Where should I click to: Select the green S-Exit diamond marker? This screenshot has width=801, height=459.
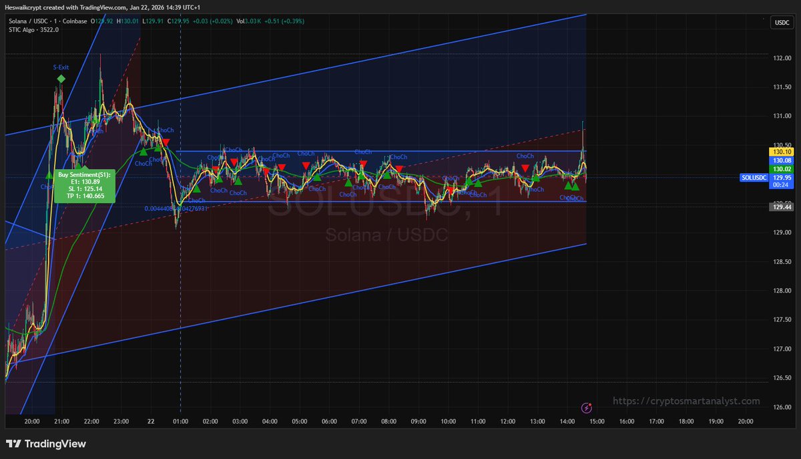click(x=61, y=79)
